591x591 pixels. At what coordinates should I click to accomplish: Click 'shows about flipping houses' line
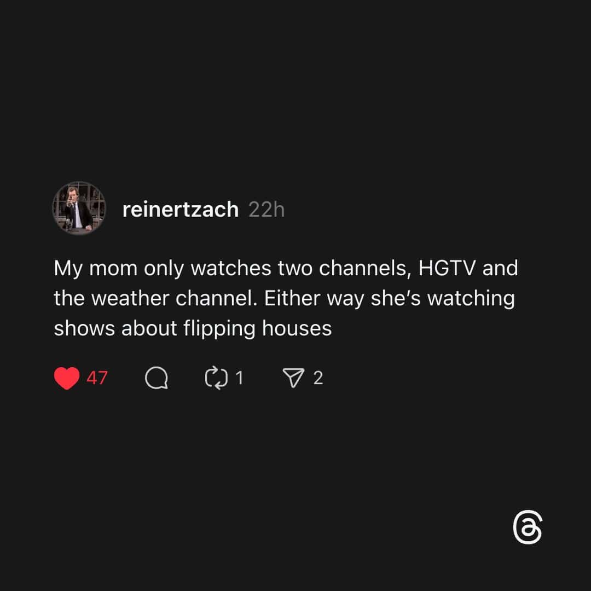(193, 329)
